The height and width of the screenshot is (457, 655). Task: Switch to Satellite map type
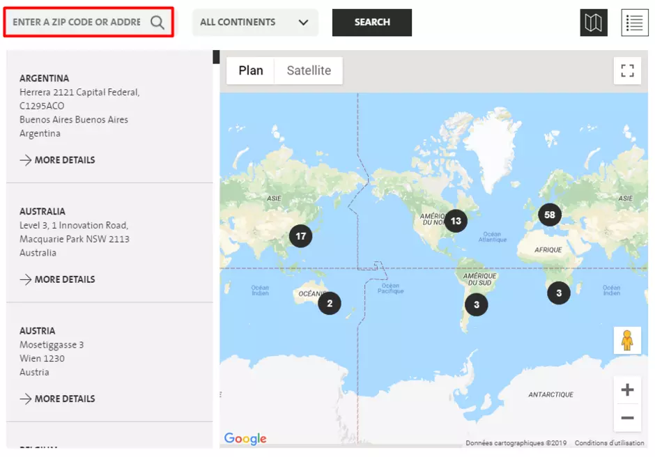tap(309, 70)
